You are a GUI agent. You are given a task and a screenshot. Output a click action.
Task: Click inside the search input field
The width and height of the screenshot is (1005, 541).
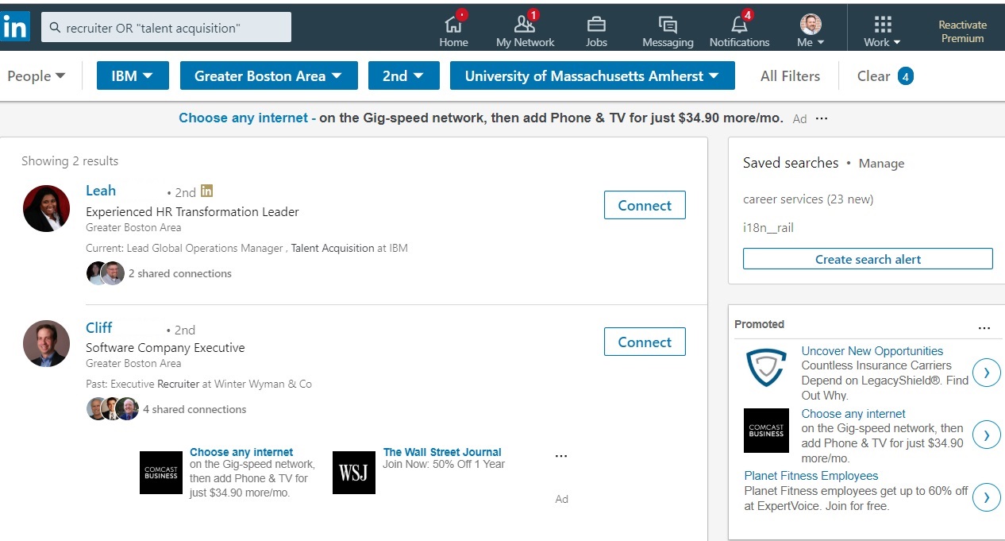(x=175, y=26)
